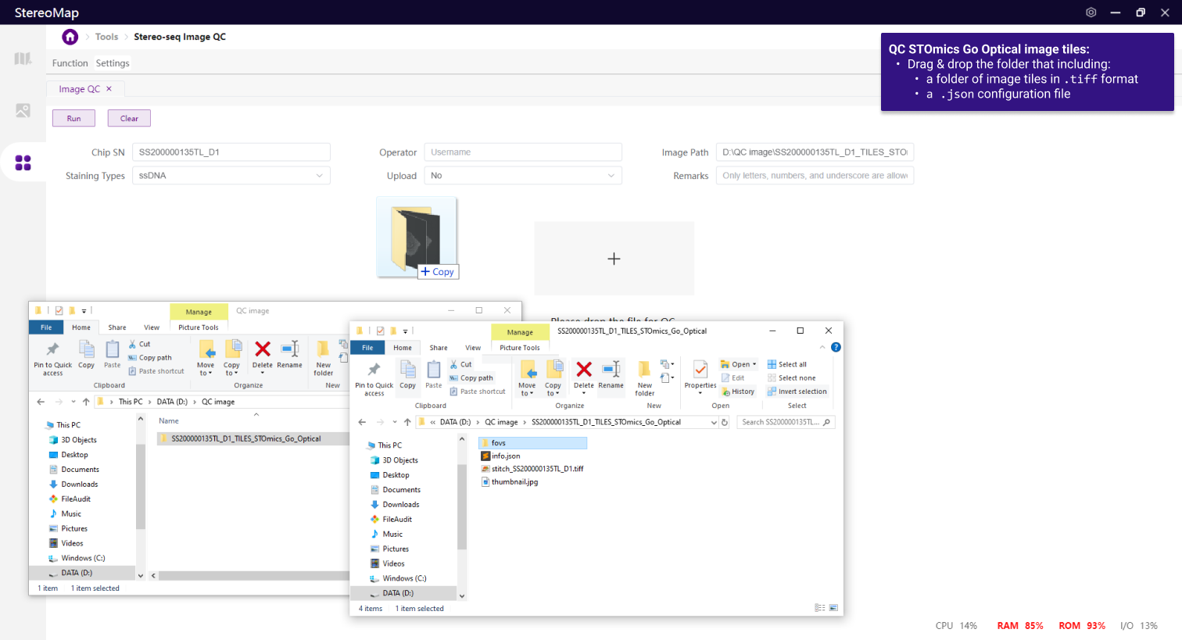Click the map book icon at the sidebar top
The width and height of the screenshot is (1182, 640).
click(23, 59)
